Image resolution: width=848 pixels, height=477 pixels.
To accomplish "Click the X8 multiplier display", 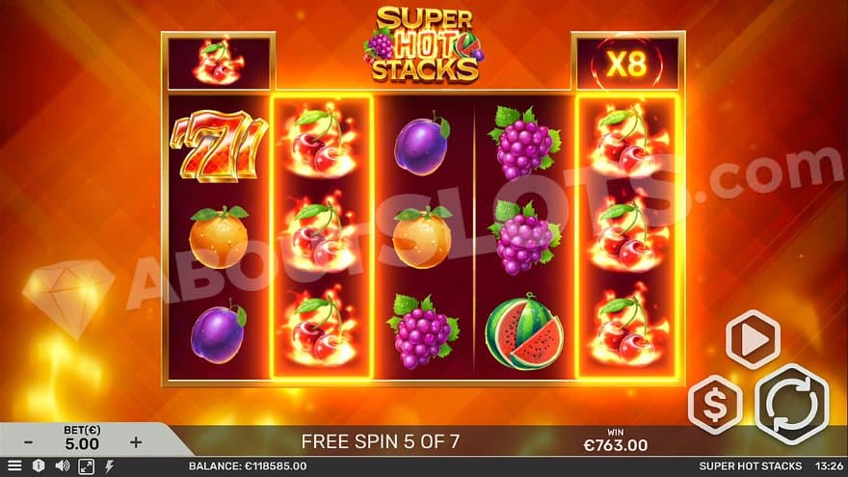I will tap(627, 64).
